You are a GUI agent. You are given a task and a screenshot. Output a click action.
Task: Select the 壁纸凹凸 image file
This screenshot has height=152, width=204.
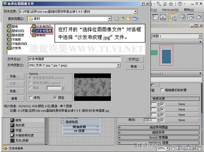point(16,31)
